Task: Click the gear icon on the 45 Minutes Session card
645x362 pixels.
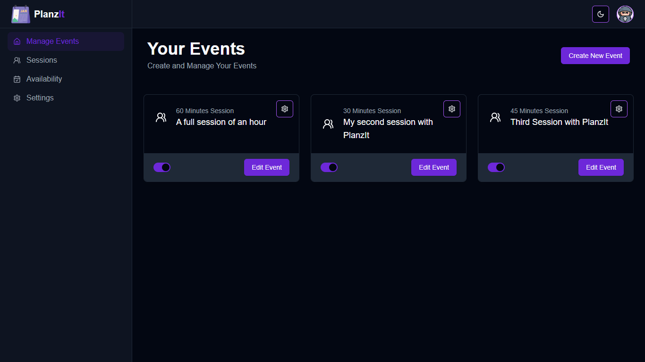Action: click(619, 109)
